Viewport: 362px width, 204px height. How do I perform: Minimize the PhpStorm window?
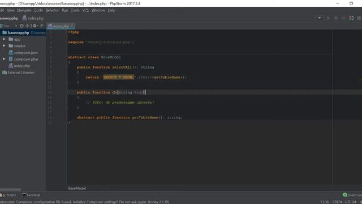[338, 3]
